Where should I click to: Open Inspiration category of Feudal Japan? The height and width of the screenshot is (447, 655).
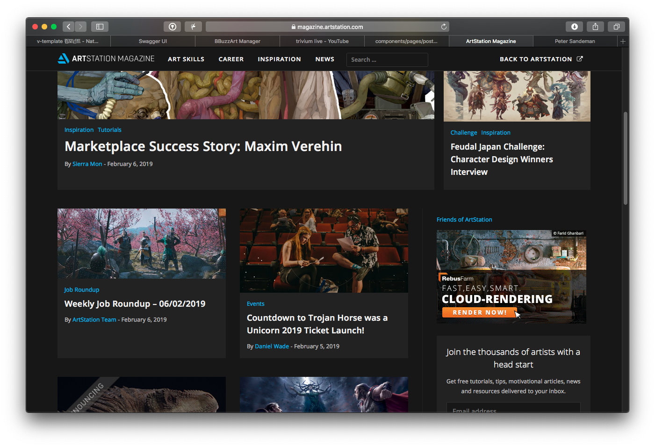click(496, 133)
